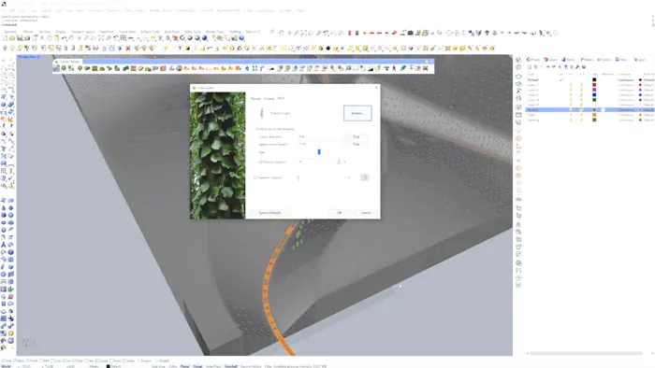Screen dimensions: 655x368
Task: Click the hammer Tools icon in Layers panel
Action: click(x=578, y=67)
